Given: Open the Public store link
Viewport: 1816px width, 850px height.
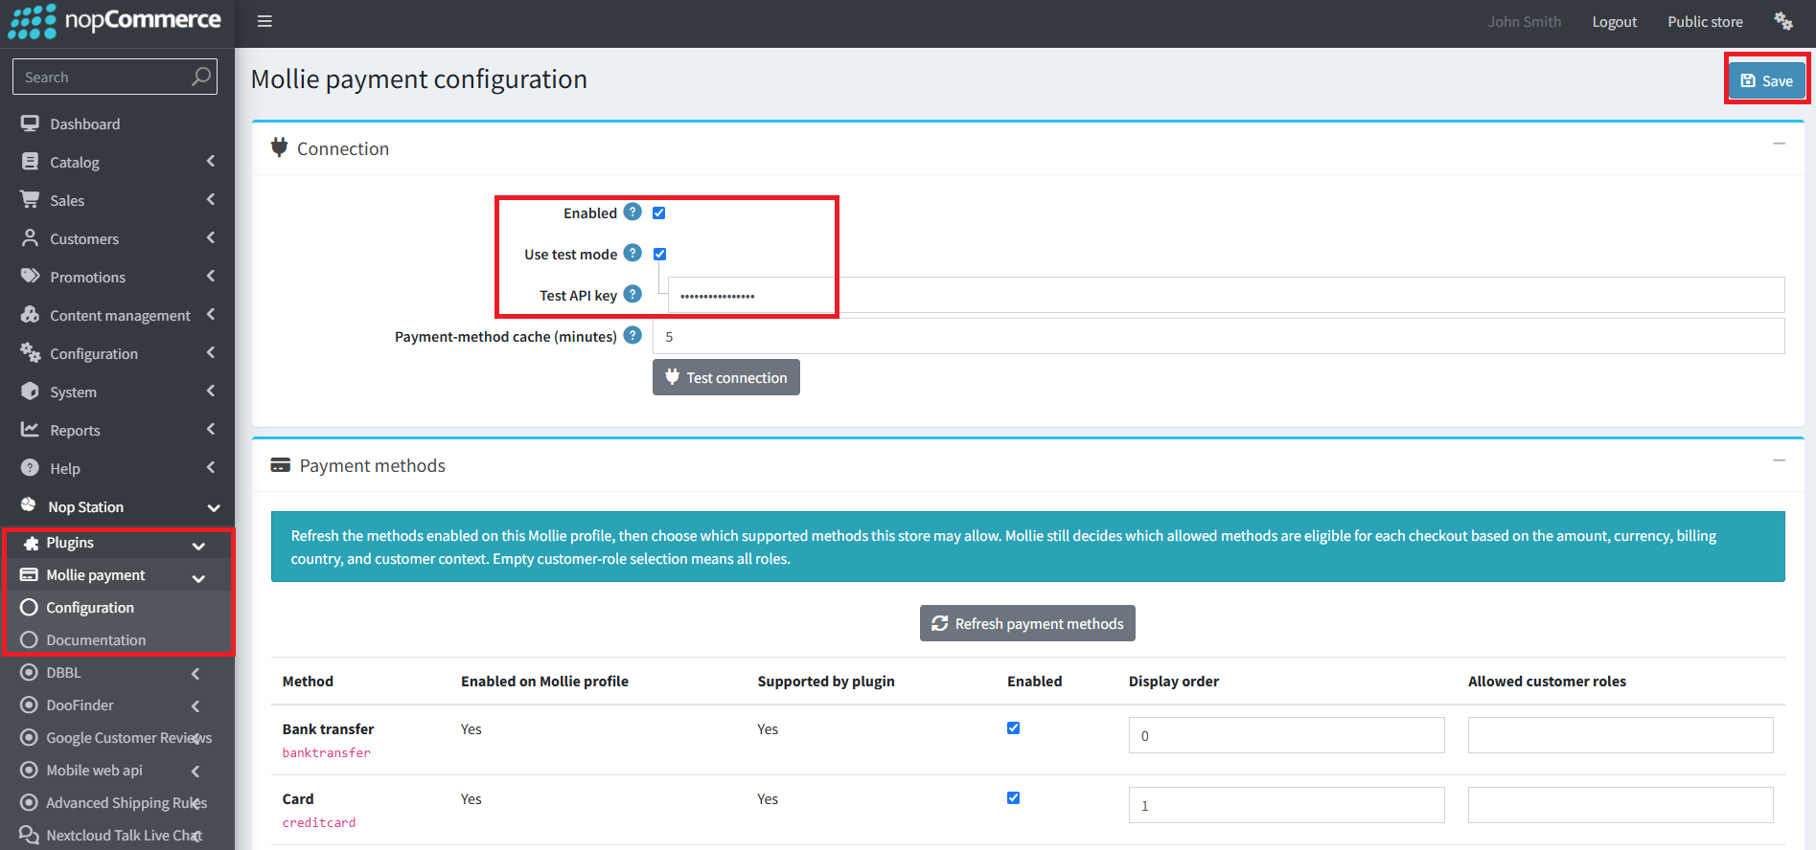Looking at the screenshot, I should click(1705, 21).
